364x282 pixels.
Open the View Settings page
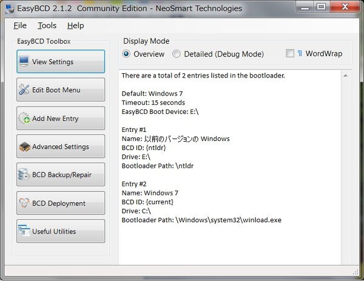(61, 61)
